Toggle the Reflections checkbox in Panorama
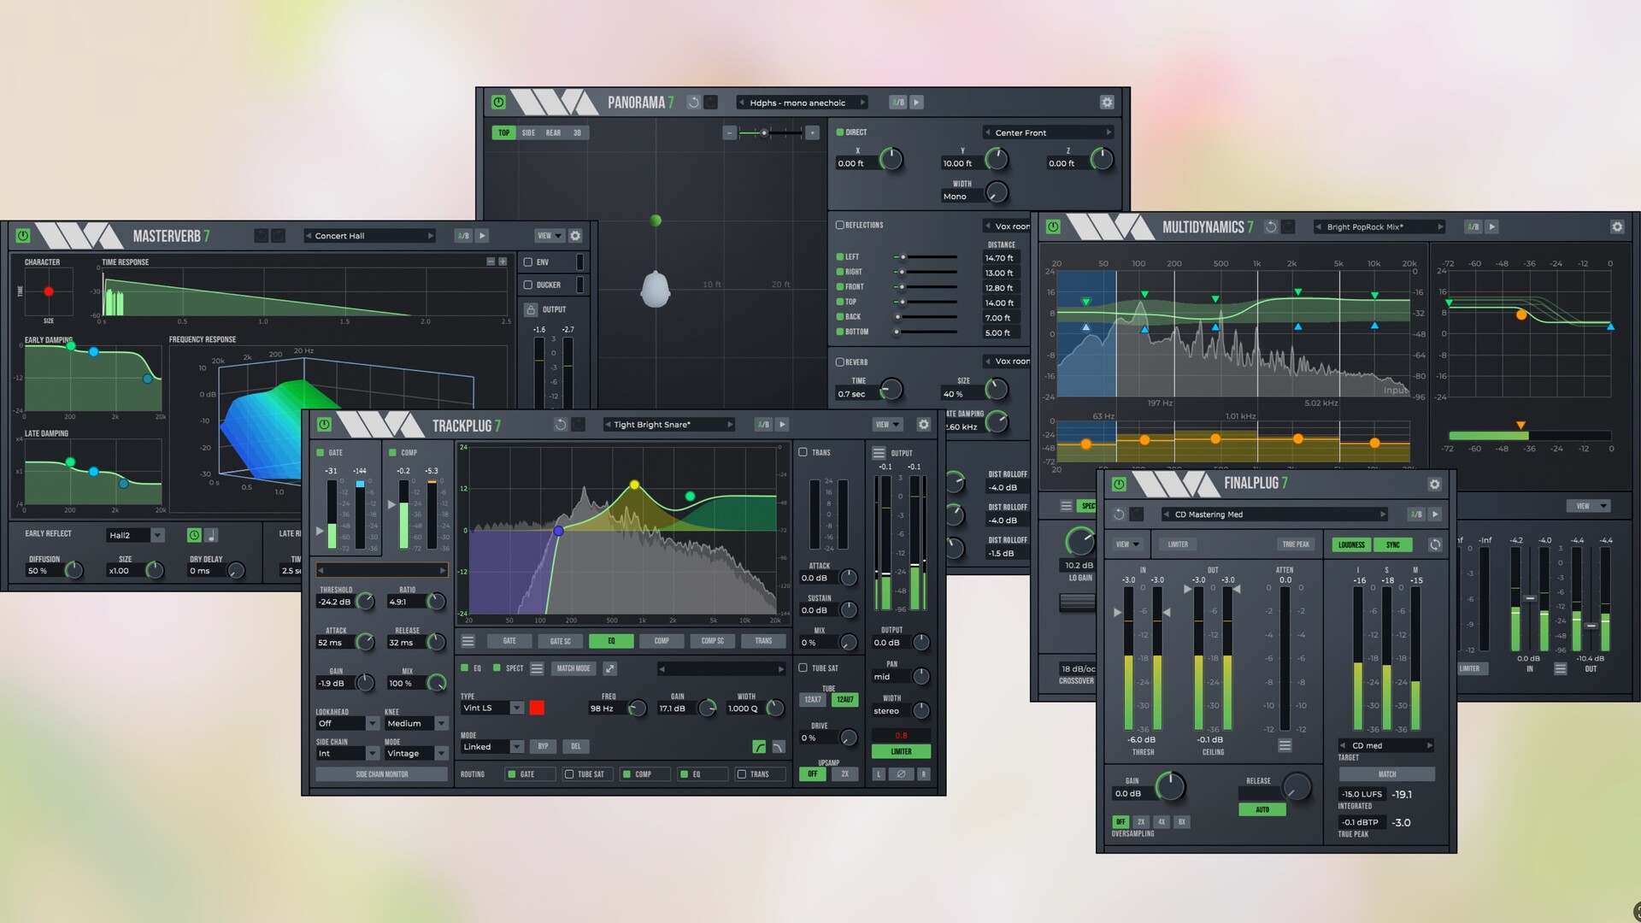Viewport: 1641px width, 923px height. point(840,226)
